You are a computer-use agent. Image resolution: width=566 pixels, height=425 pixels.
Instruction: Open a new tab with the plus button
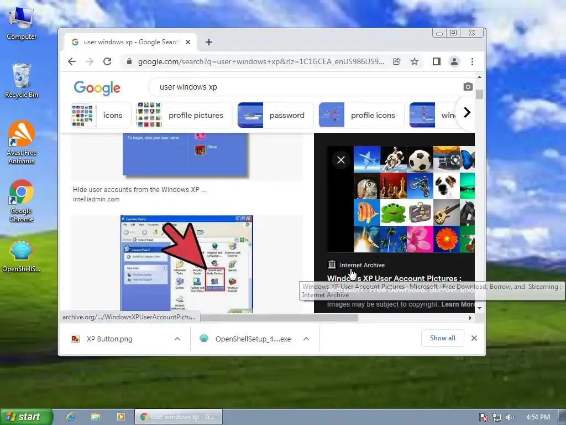click(x=208, y=42)
